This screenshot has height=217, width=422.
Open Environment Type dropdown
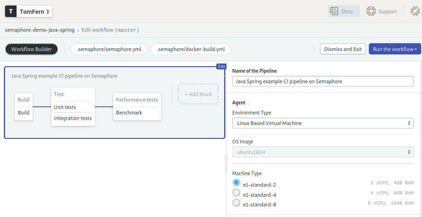pos(323,123)
